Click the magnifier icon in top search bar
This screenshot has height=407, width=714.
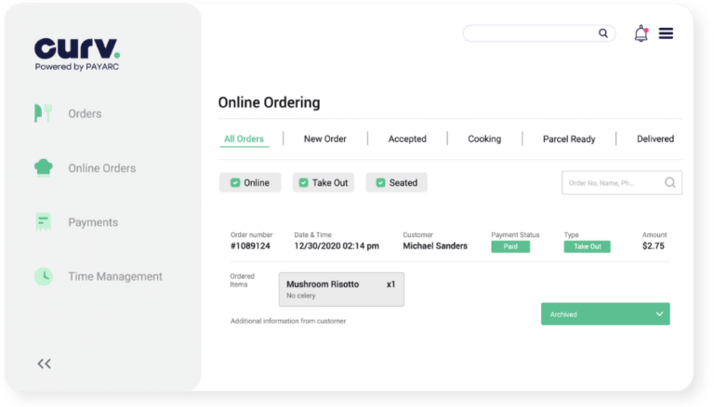coord(603,33)
